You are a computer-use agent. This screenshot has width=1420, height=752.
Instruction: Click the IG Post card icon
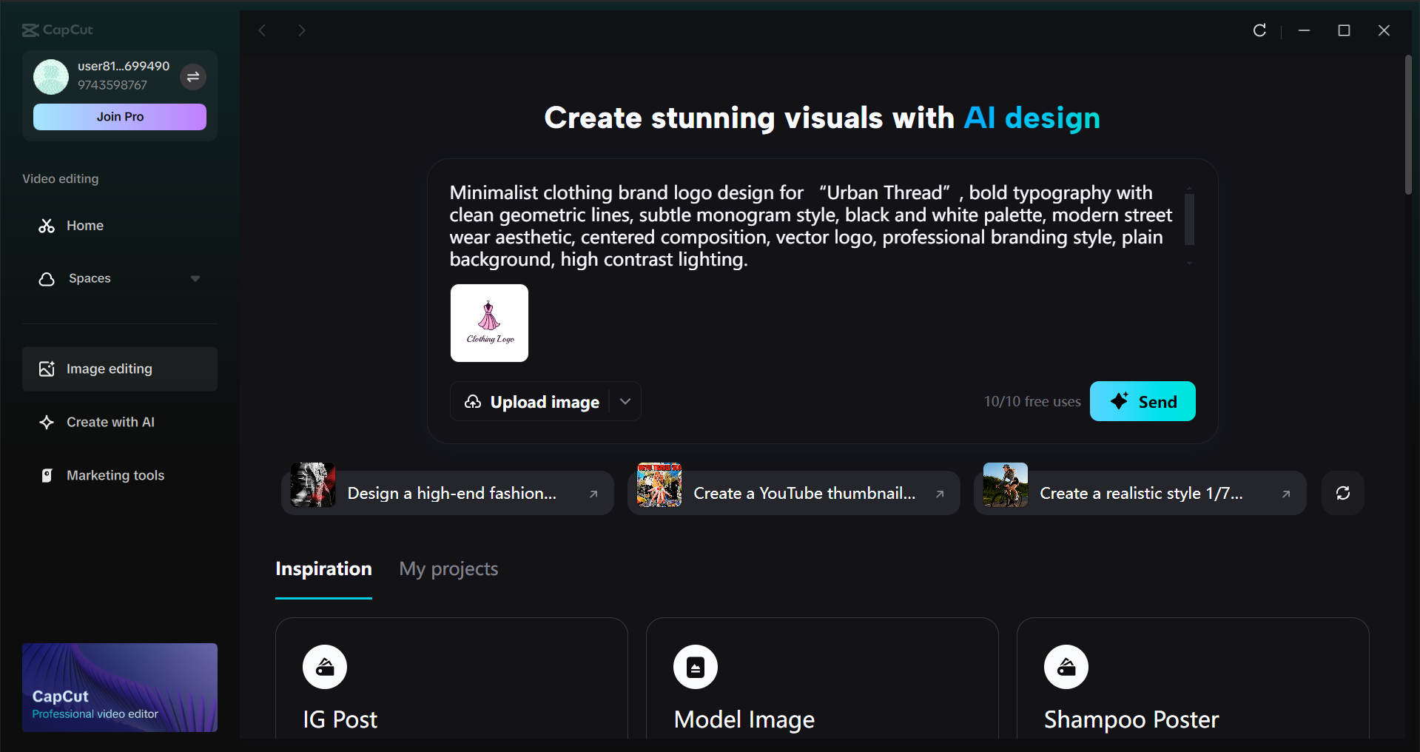click(x=325, y=667)
